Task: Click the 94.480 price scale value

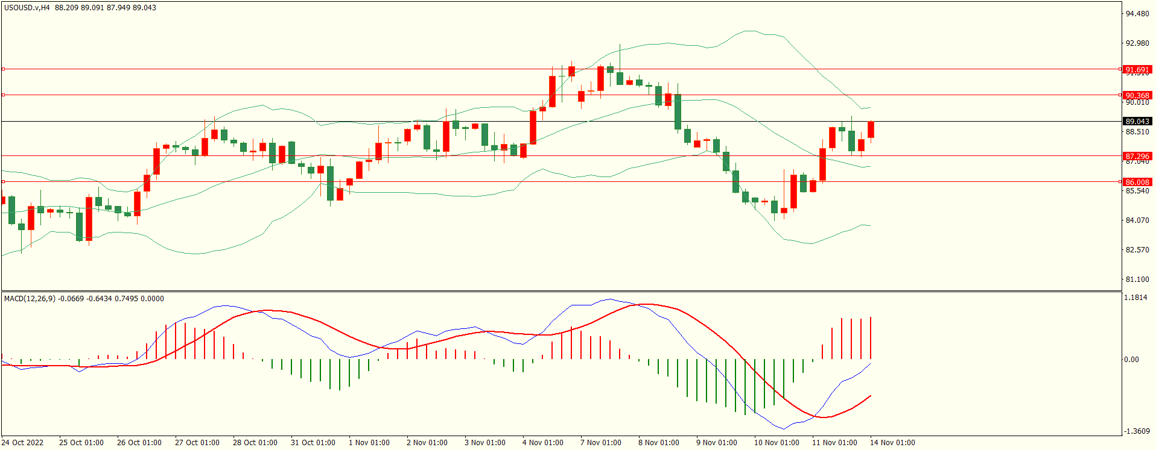Action: coord(1137,14)
